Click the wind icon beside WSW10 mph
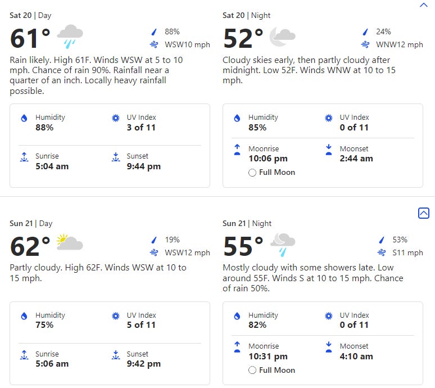This screenshot has height=388, width=435. (x=153, y=44)
